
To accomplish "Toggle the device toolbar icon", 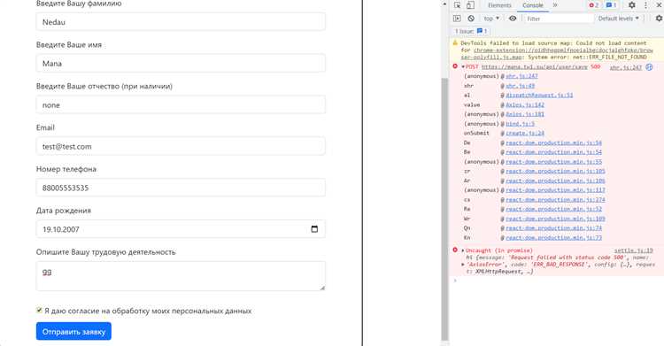I will point(470,5).
